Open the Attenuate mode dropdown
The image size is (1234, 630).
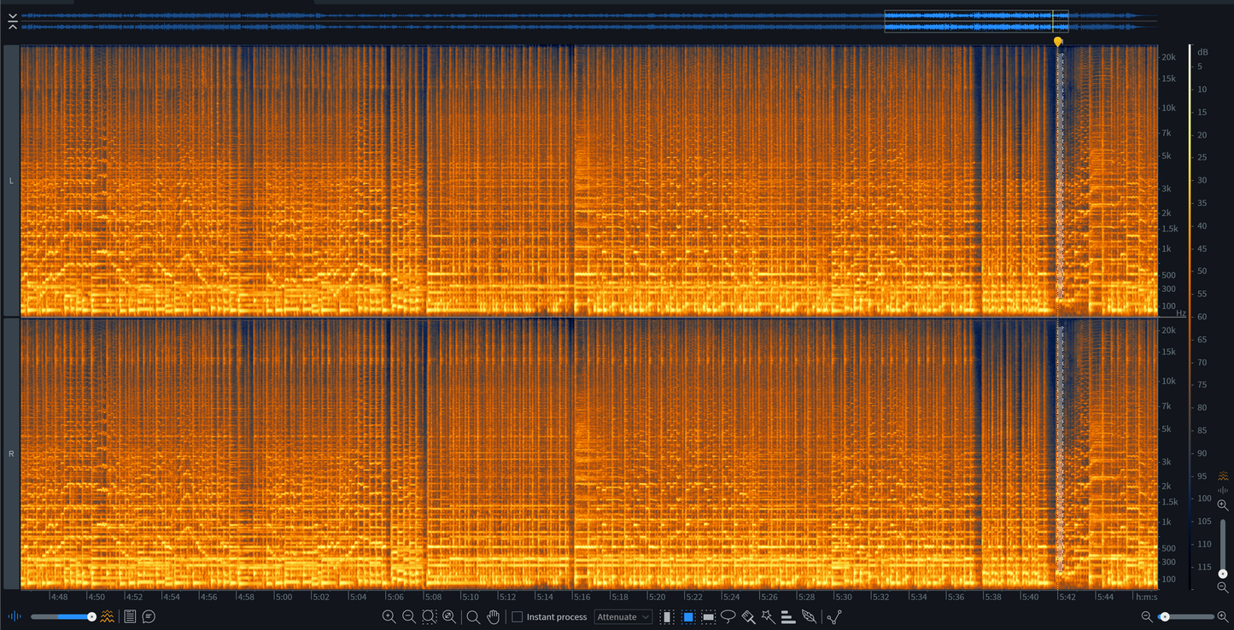[623, 617]
